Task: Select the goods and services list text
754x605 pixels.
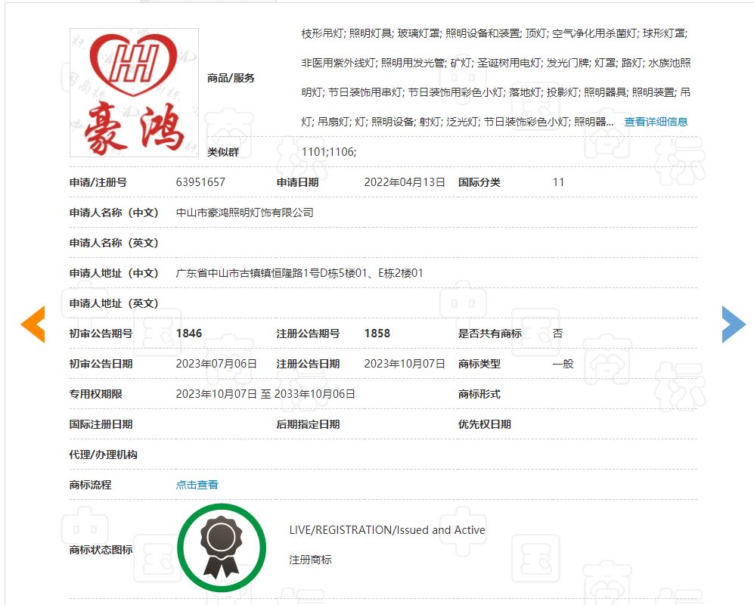Action: click(x=496, y=77)
